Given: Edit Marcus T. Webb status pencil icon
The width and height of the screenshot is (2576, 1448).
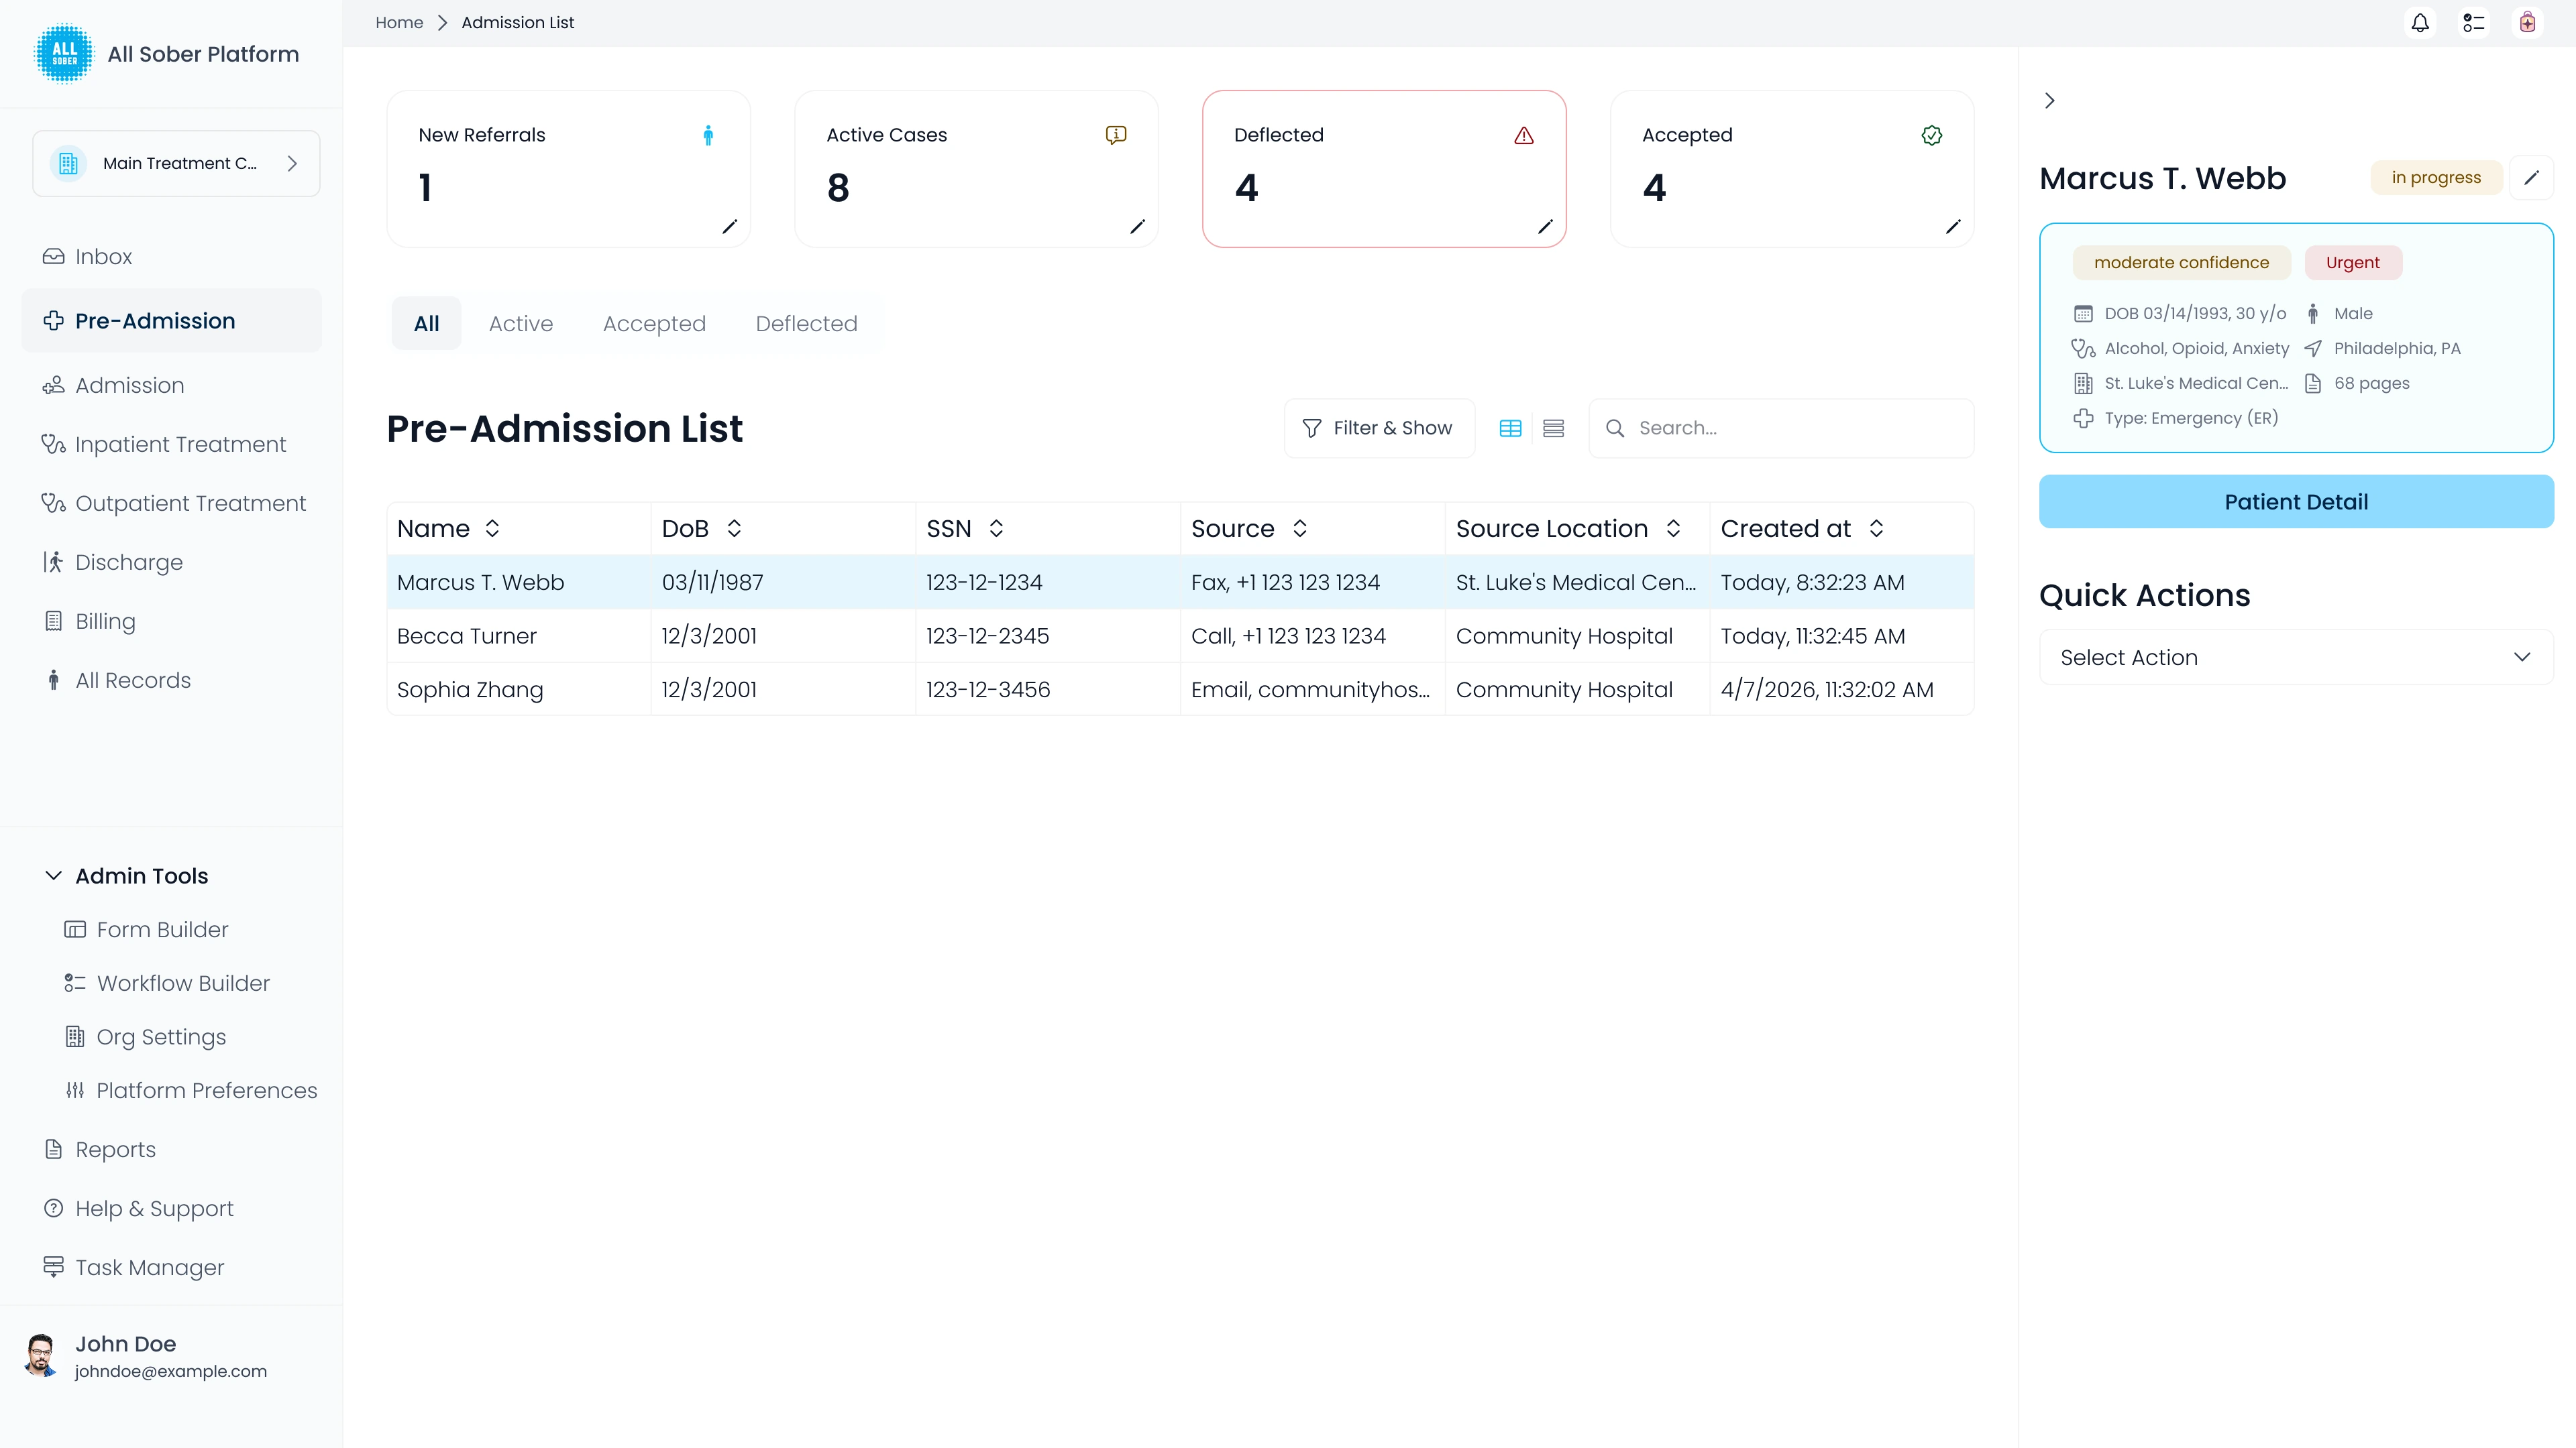Looking at the screenshot, I should (x=2532, y=178).
